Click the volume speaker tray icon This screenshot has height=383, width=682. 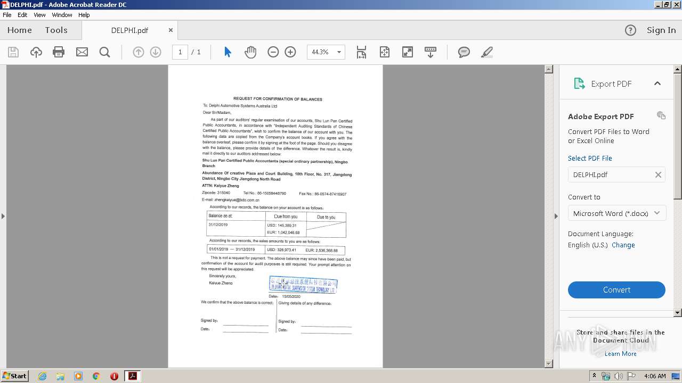point(618,376)
